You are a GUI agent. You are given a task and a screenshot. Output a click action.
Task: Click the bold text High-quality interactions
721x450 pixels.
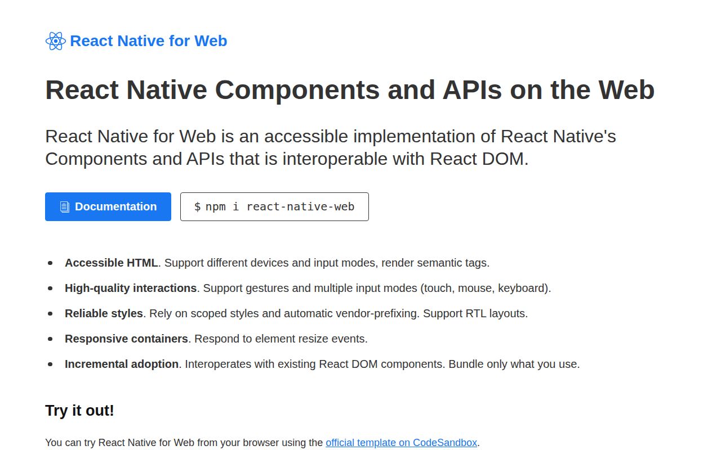coord(131,288)
